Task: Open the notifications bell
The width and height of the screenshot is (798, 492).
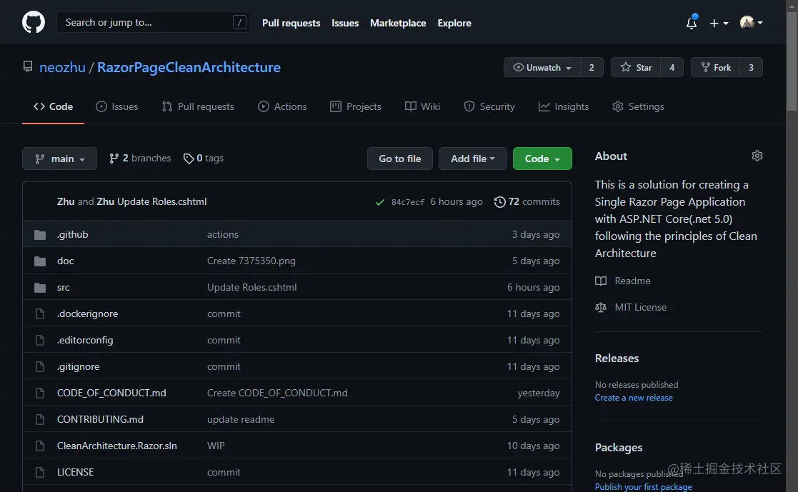Action: [691, 23]
